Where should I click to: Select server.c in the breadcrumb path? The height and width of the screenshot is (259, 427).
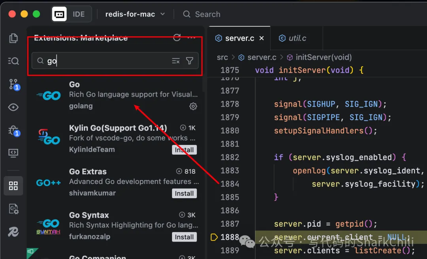(257, 57)
